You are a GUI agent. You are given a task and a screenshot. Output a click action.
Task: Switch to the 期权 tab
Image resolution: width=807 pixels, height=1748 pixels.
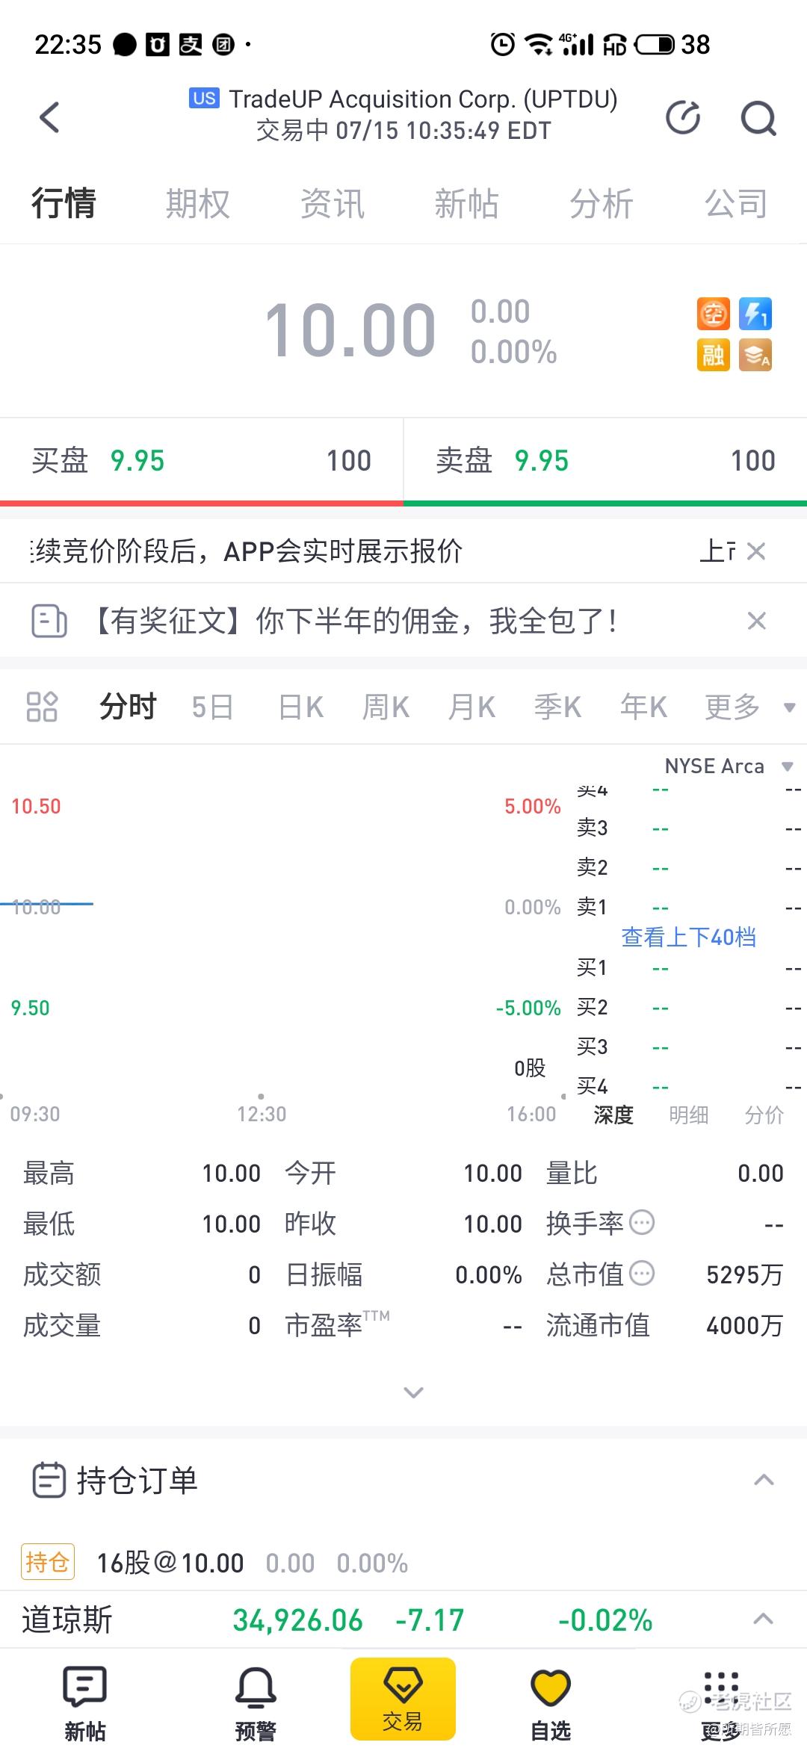point(198,203)
